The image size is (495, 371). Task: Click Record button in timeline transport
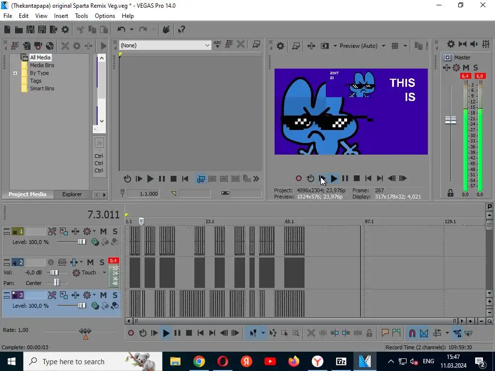pyautogui.click(x=131, y=333)
